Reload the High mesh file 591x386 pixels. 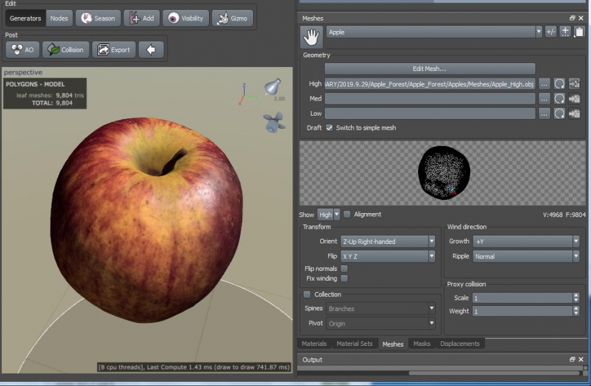(559, 84)
